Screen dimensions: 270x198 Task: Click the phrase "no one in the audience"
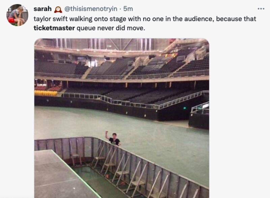(x=184, y=19)
